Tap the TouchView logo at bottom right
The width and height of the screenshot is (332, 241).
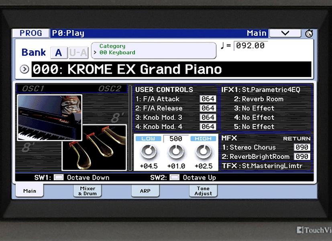[x=311, y=229]
